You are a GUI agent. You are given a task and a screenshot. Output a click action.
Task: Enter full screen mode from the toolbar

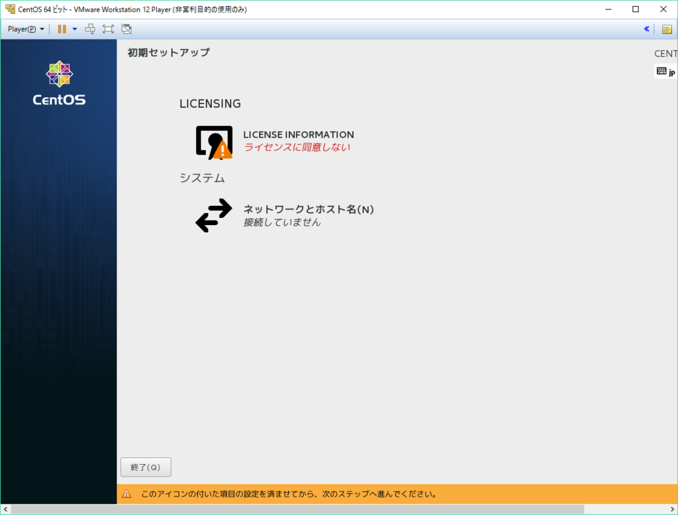click(x=108, y=28)
